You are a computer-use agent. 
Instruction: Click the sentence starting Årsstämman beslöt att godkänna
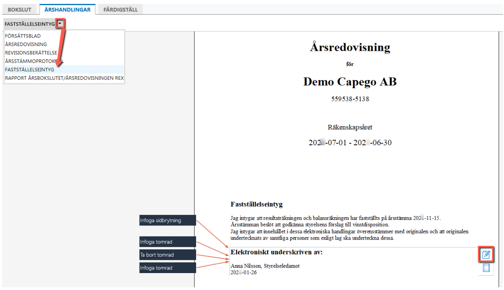pyautogui.click(x=310, y=225)
